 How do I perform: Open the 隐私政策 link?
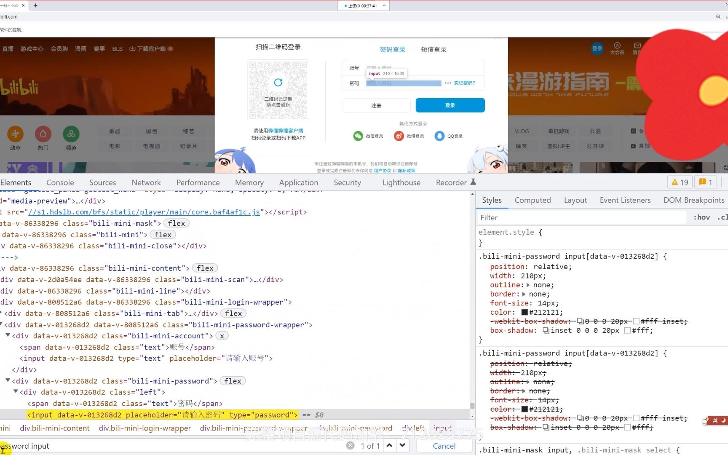pyautogui.click(x=407, y=171)
